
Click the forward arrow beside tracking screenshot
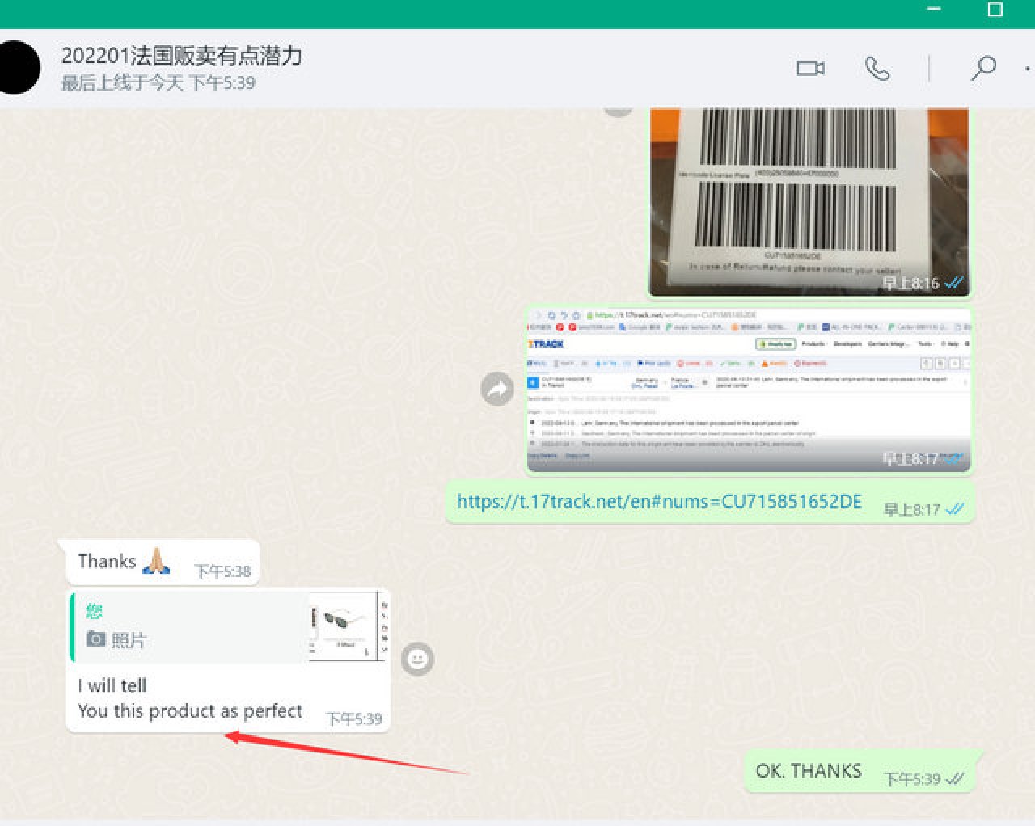(x=497, y=389)
